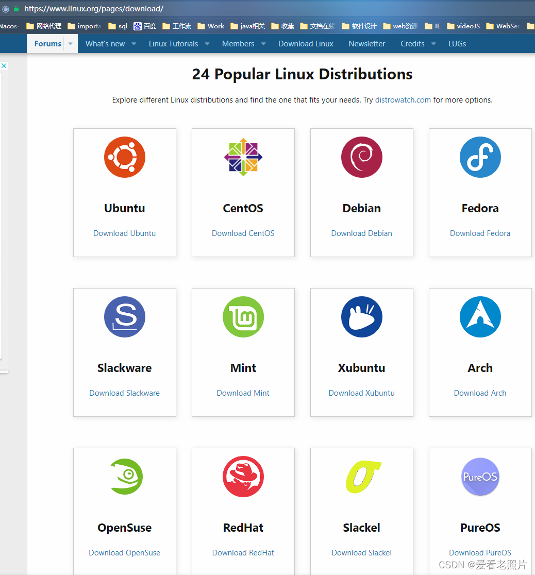Click the Download Slackel link
Viewport: 535px width, 575px height.
(x=361, y=553)
